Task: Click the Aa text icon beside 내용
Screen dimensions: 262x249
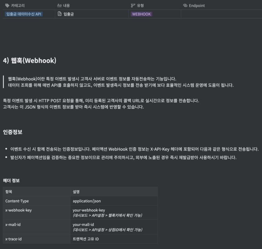Action: click(x=59, y=6)
